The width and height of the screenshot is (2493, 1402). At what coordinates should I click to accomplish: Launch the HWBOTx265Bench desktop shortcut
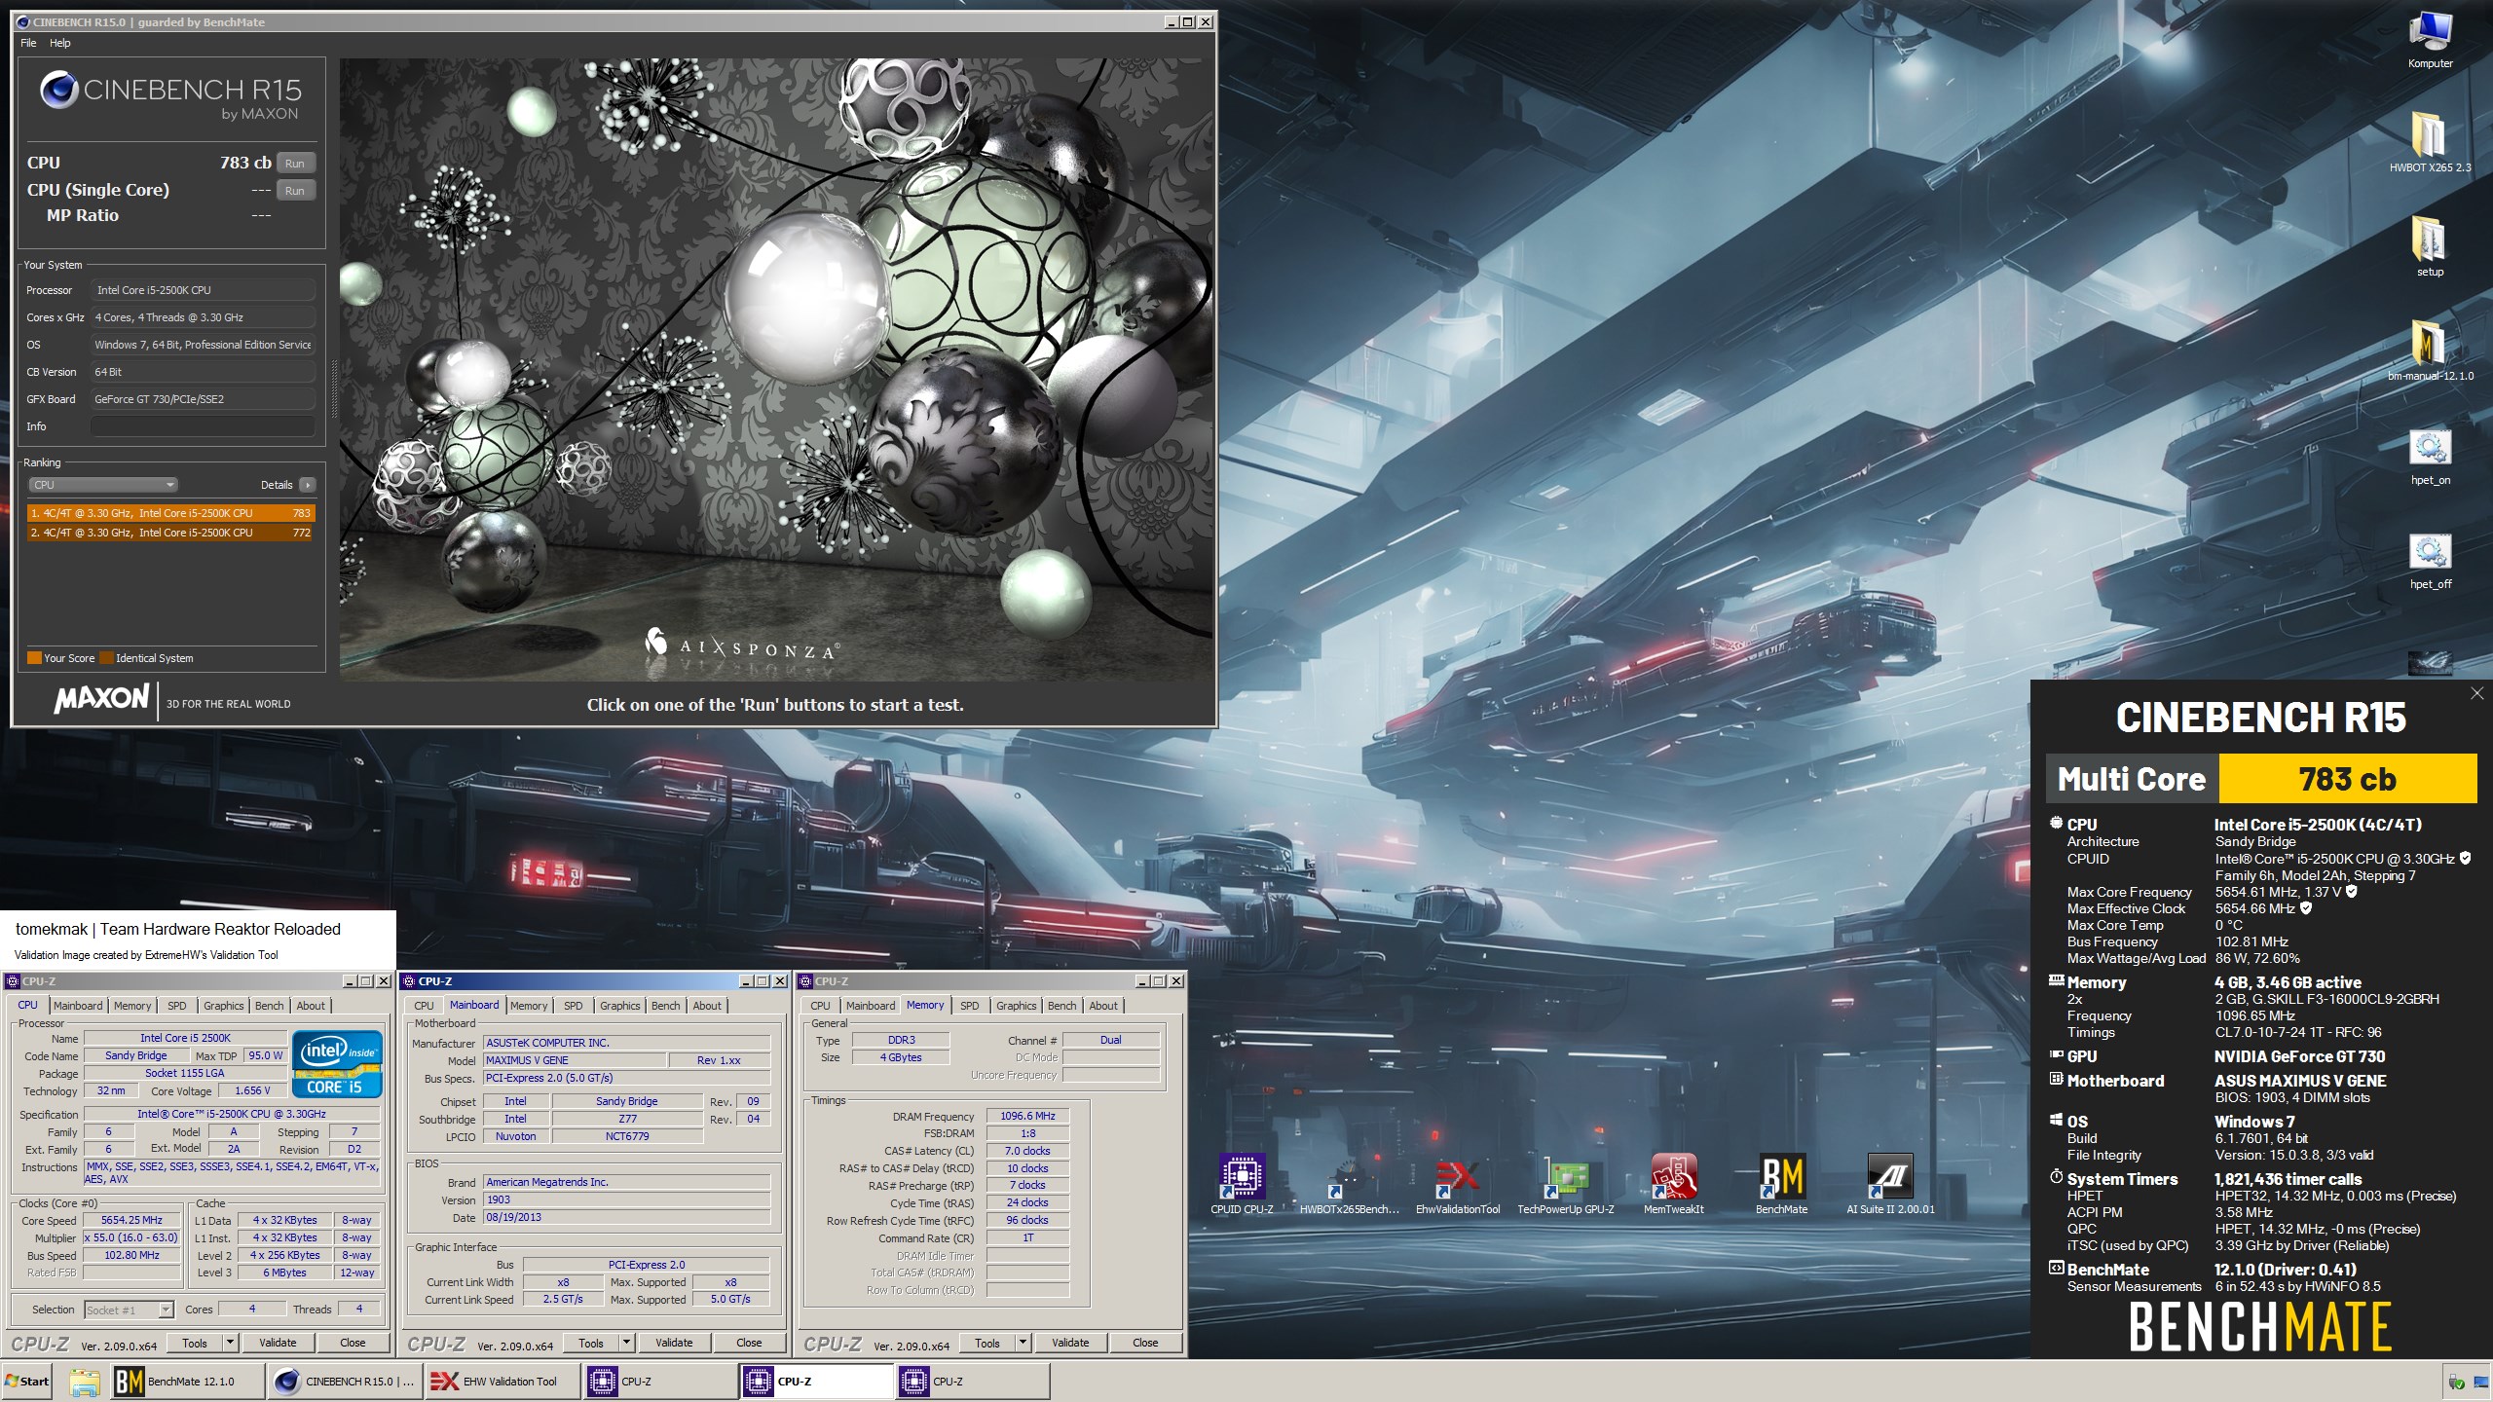click(x=1349, y=1183)
